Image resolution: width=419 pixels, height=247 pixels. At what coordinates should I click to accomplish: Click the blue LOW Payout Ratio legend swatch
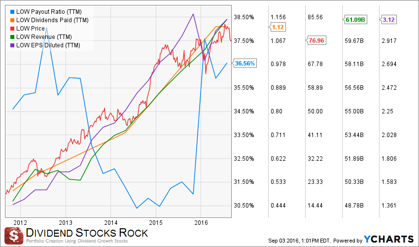(x=12, y=12)
